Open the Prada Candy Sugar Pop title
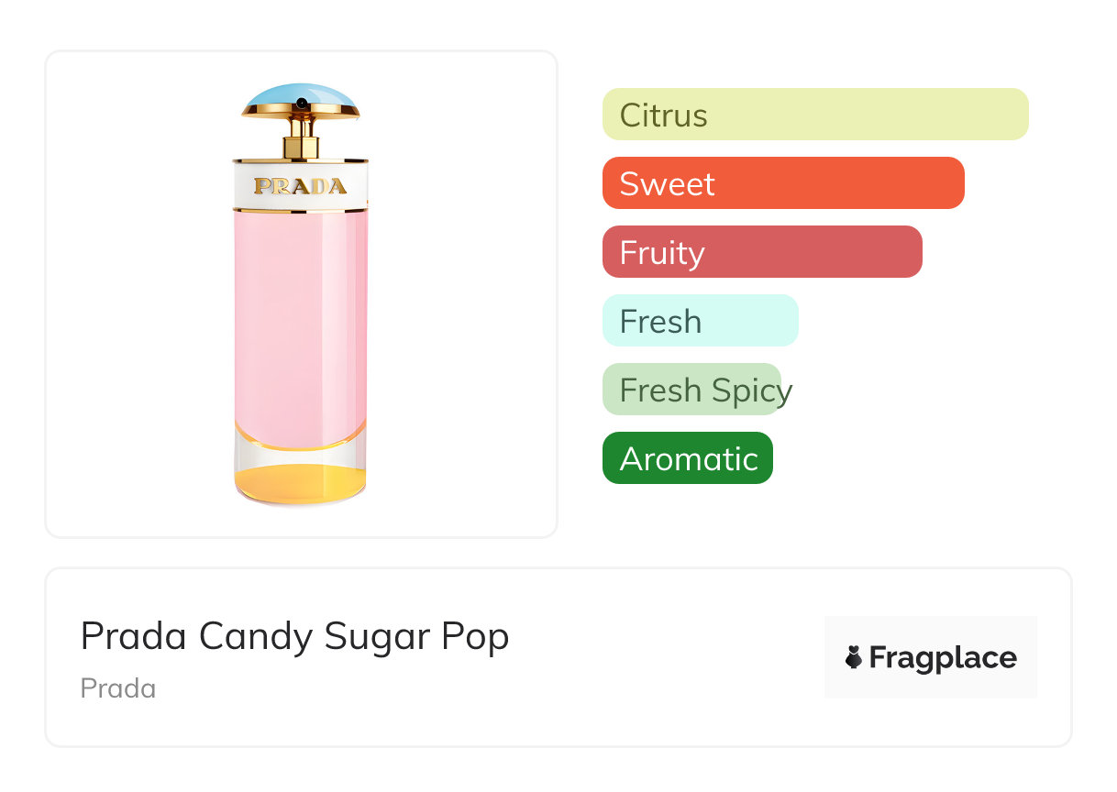The image size is (1117, 792). (294, 636)
